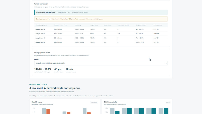
Task: Click impact diagnostic '8.6 / 100'
Action: [x=156, y=38]
